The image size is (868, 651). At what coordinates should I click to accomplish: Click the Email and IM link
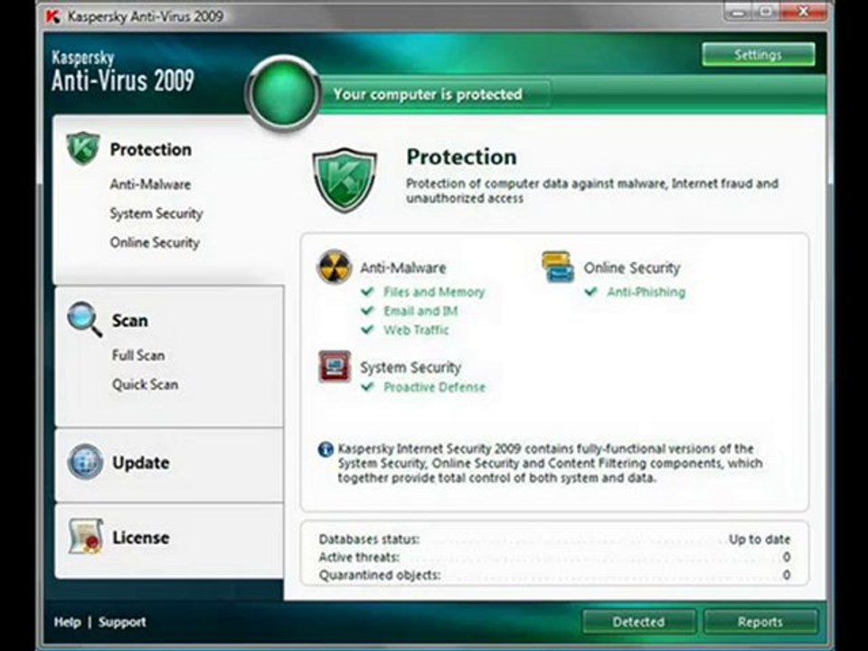click(420, 311)
